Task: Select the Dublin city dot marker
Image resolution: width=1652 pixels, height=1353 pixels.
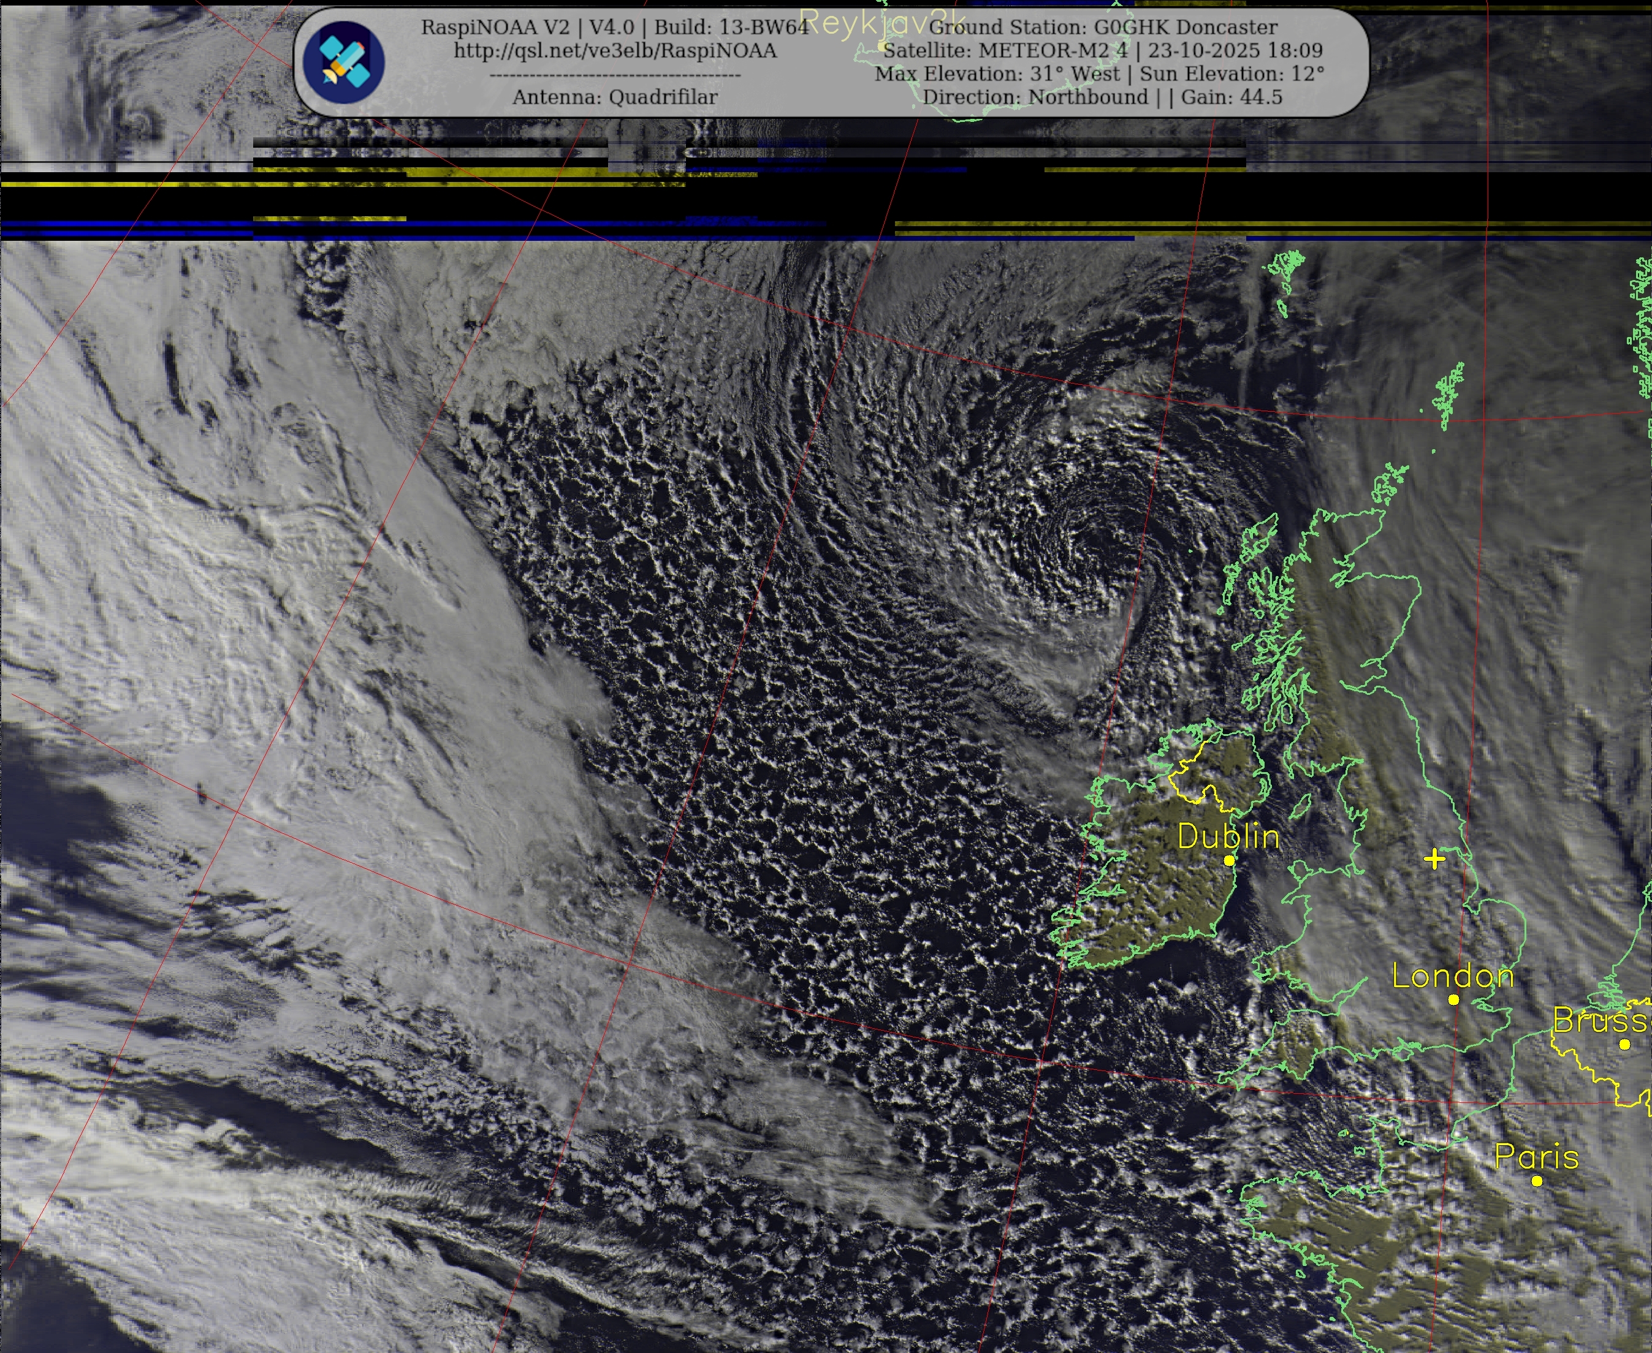Action: pyautogui.click(x=1230, y=860)
